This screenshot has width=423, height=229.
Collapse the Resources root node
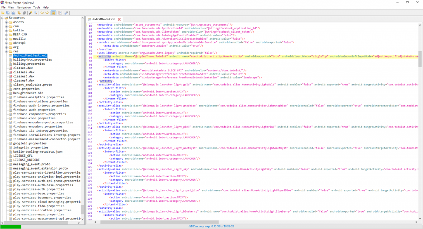(2, 18)
